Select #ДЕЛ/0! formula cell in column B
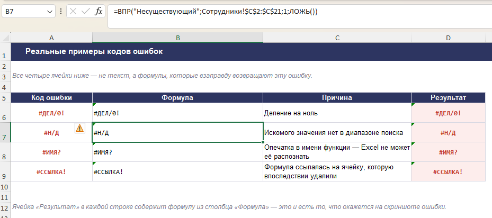 [x=177, y=113]
